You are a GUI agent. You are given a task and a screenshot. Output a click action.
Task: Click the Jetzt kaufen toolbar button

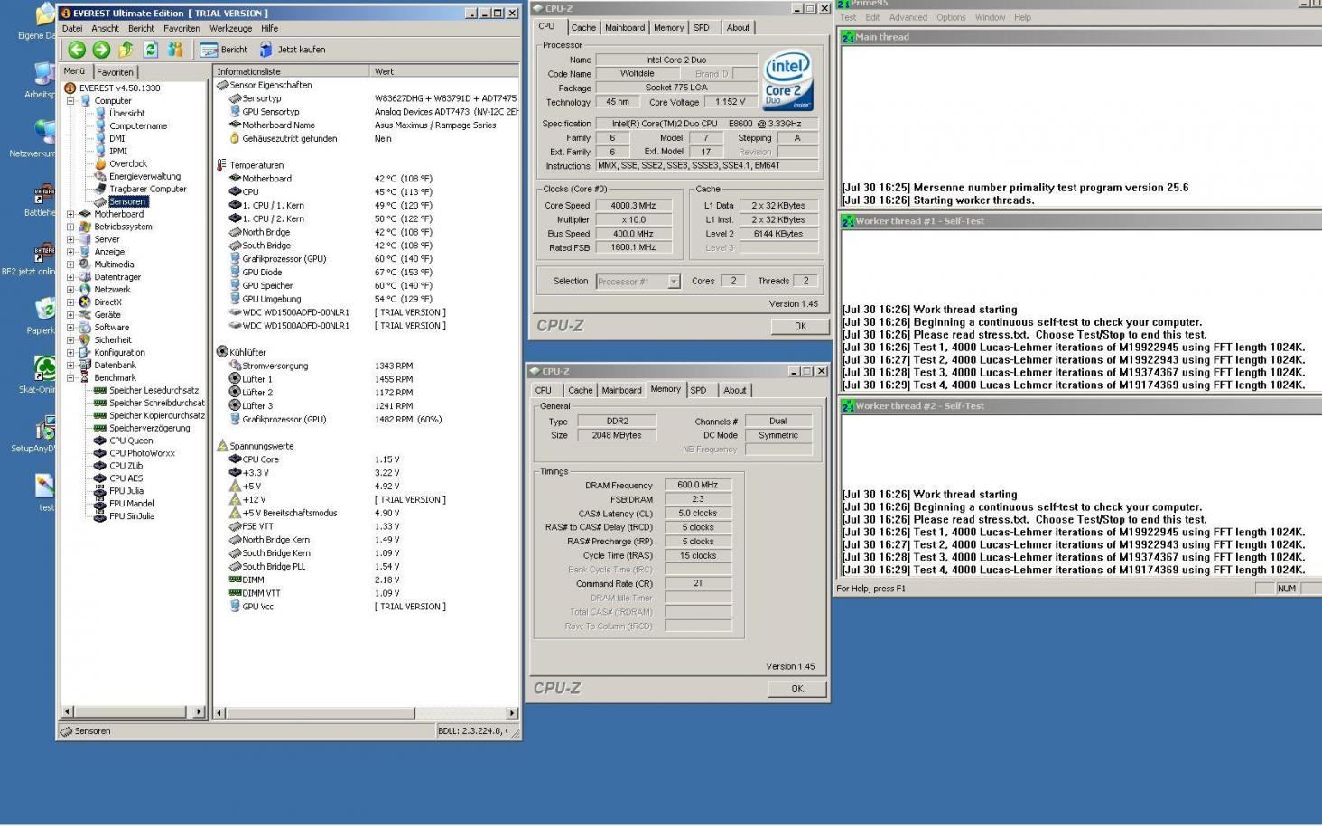click(292, 50)
